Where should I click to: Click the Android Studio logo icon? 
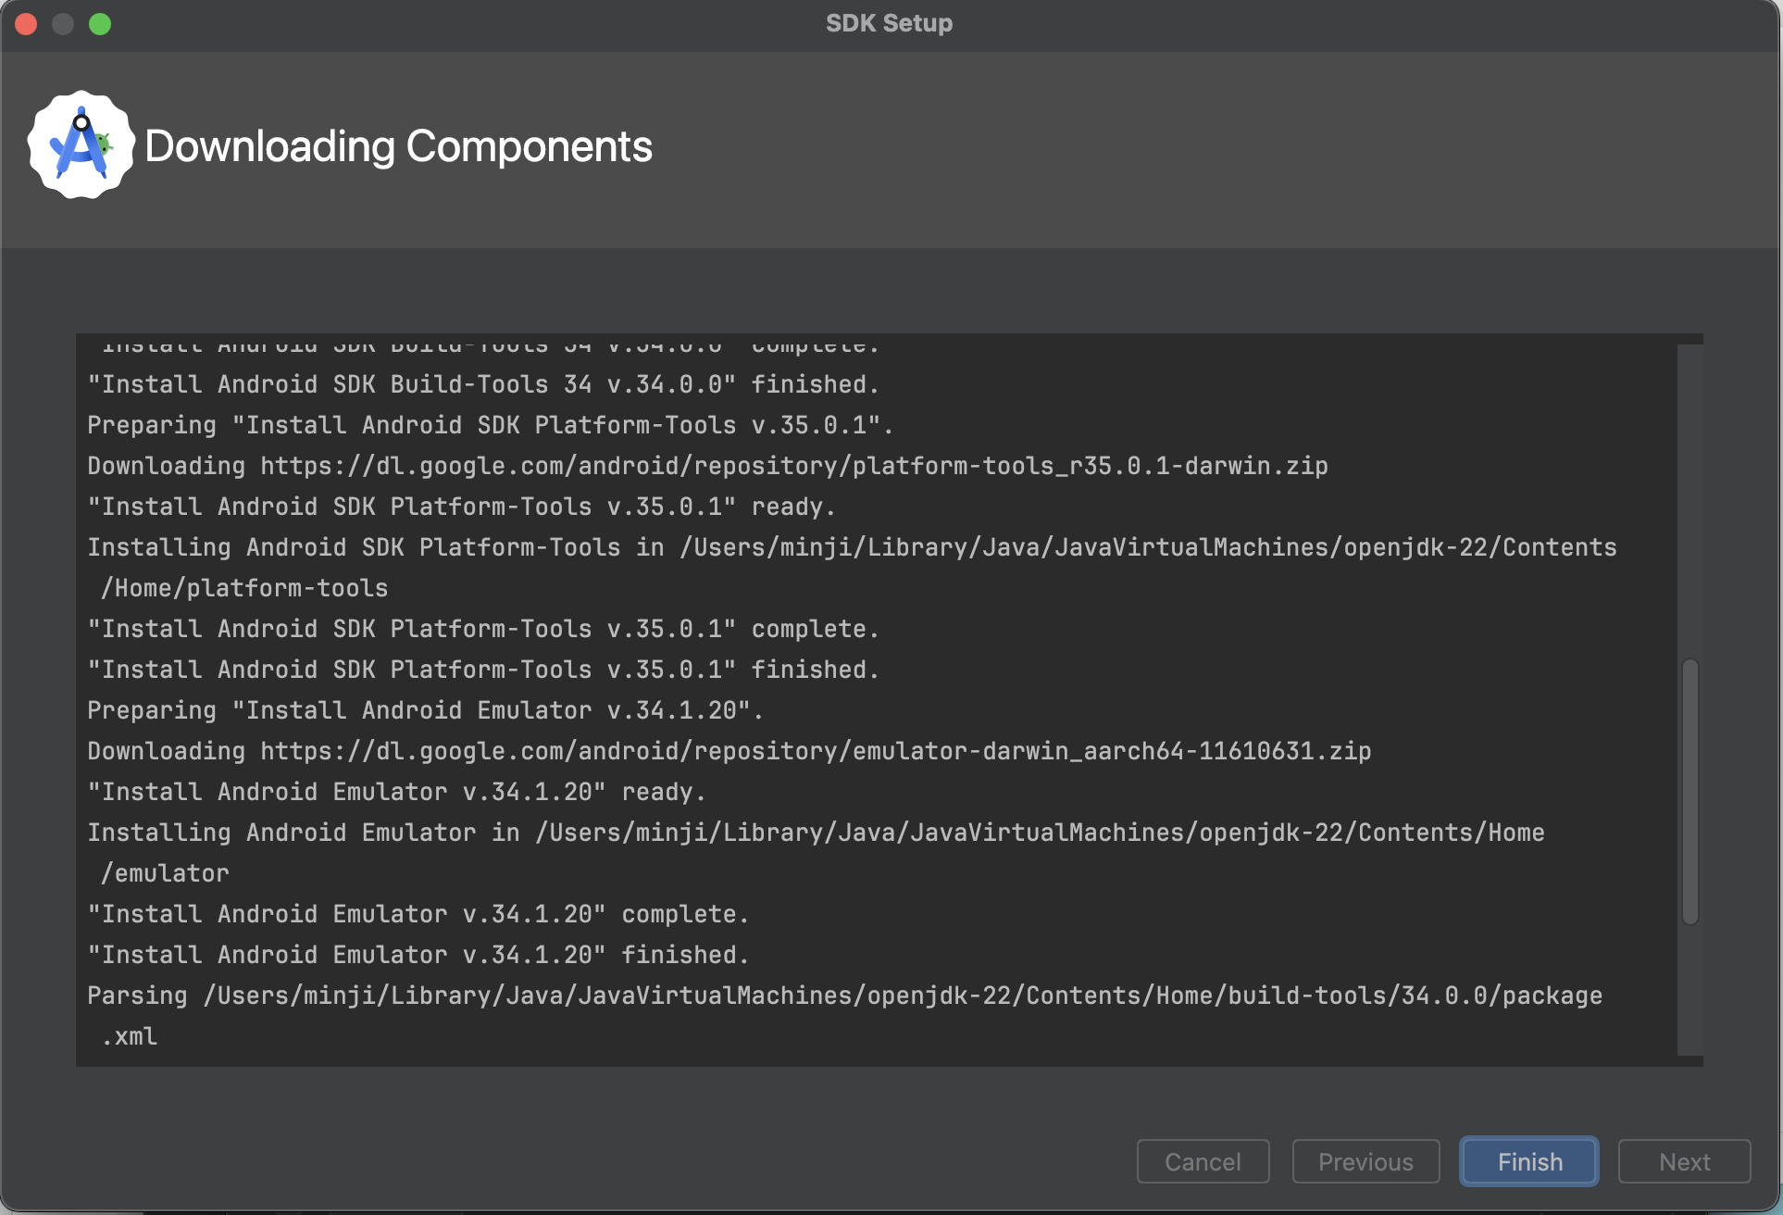81,145
